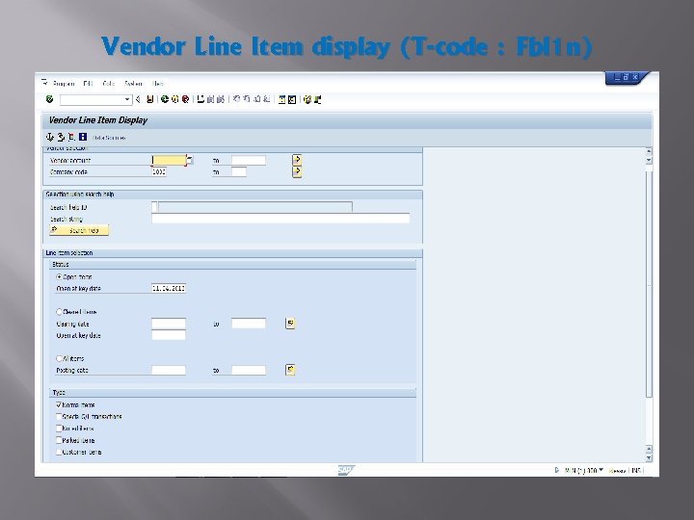Image resolution: width=694 pixels, height=520 pixels.
Task: Click the Posting date from field
Action: click(169, 370)
